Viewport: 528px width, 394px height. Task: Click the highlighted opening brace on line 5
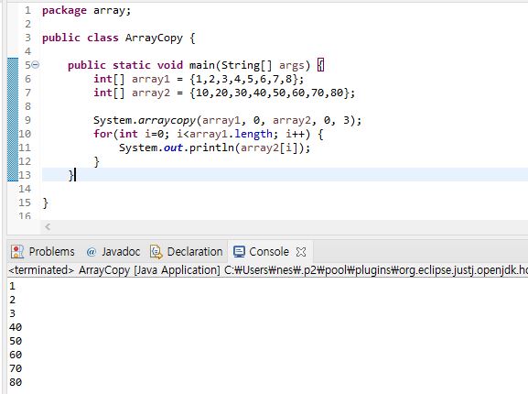click(321, 65)
